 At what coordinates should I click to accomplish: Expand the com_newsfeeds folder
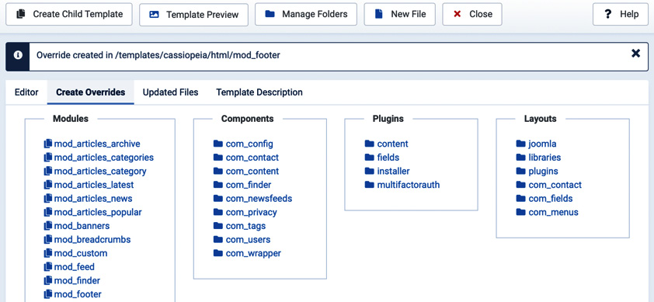[x=252, y=199]
